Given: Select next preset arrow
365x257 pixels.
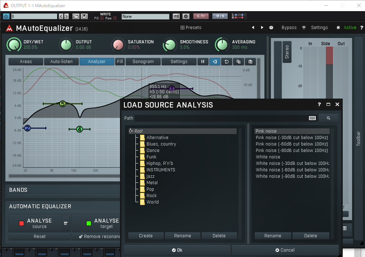Looking at the screenshot, I should [262, 27].
